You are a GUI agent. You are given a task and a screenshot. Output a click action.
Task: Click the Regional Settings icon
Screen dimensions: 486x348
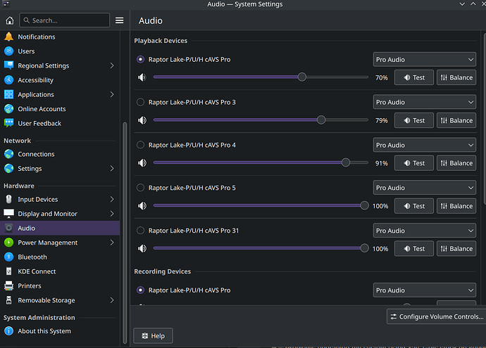[x=8, y=65]
